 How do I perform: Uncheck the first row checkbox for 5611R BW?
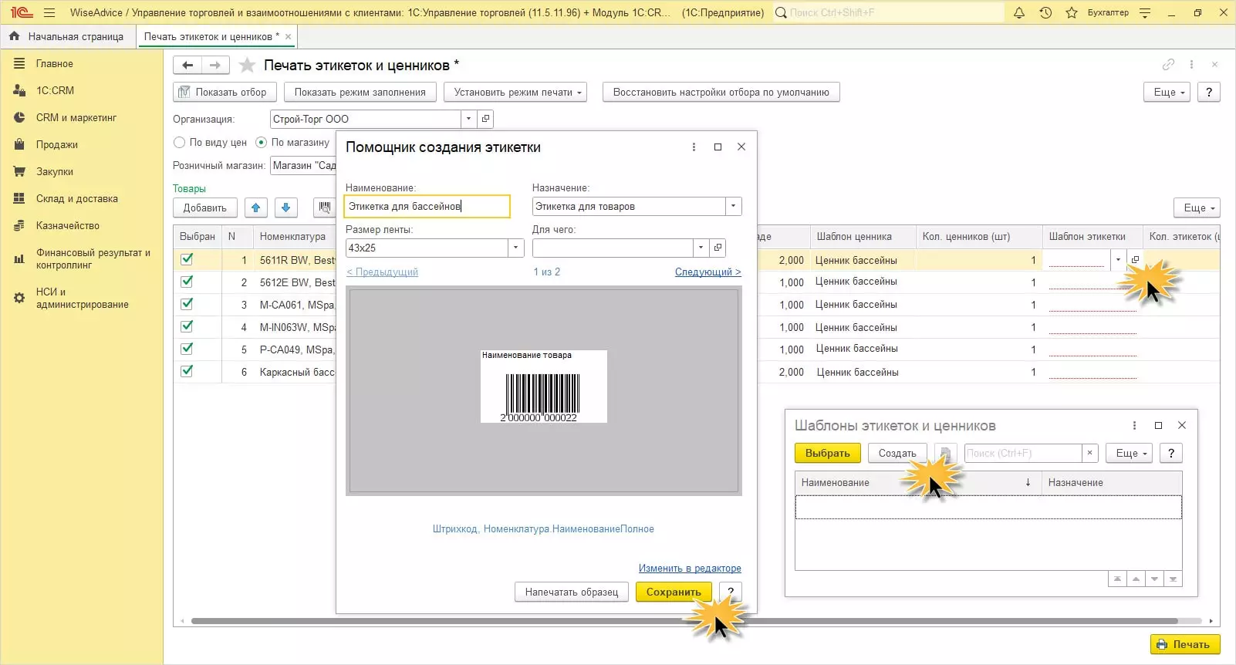point(187,260)
